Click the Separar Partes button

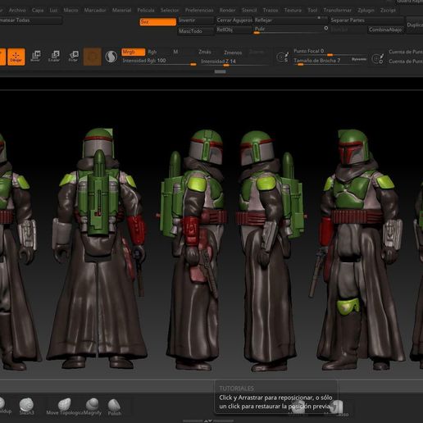(x=366, y=20)
